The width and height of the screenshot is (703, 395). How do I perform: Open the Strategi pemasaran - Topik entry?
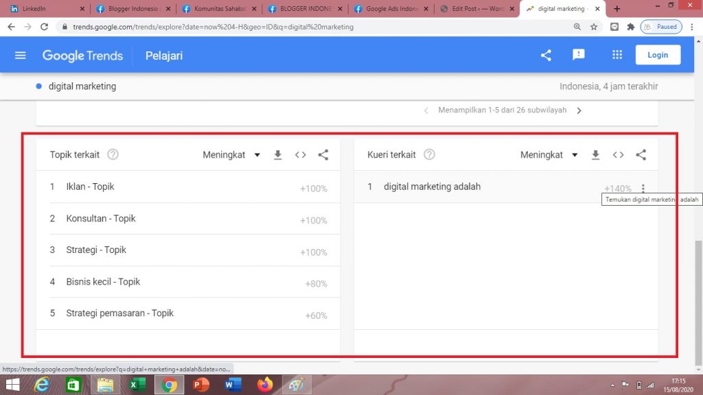pyautogui.click(x=119, y=313)
